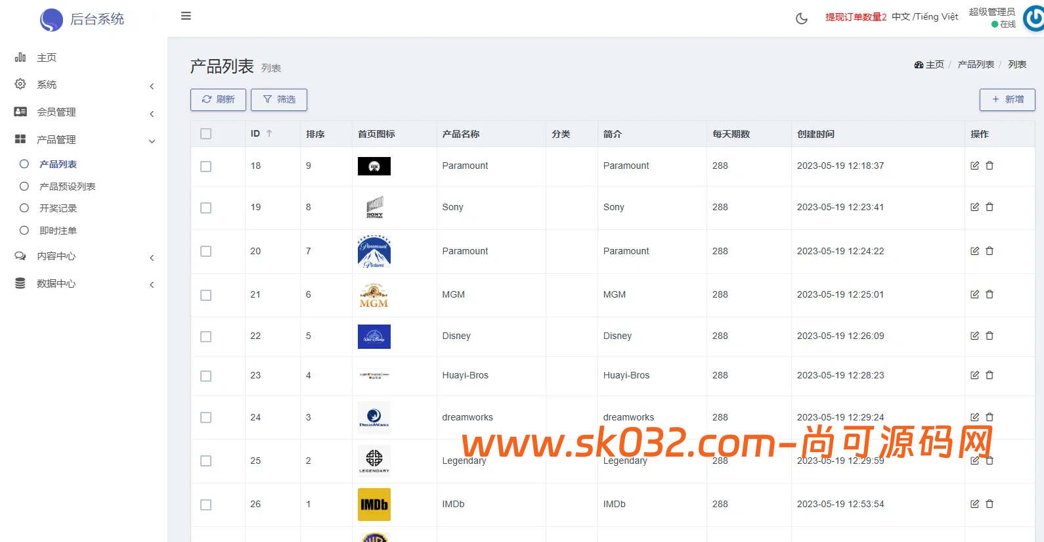This screenshot has height=542, width=1044.
Task: Delete the IMDb product row
Action: pyautogui.click(x=990, y=504)
